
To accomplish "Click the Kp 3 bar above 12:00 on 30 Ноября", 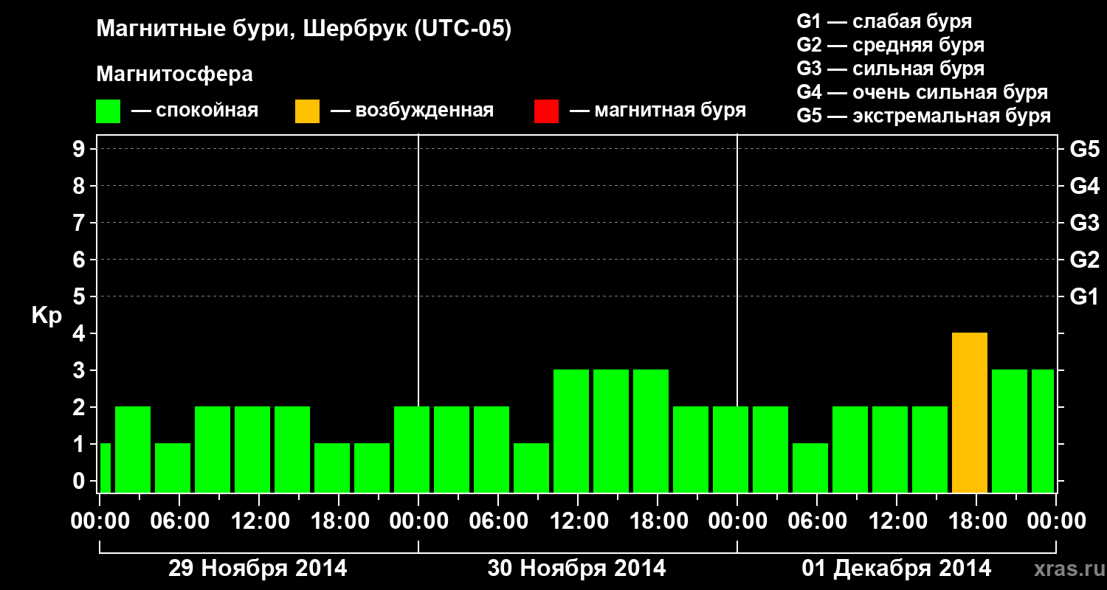I will [571, 431].
